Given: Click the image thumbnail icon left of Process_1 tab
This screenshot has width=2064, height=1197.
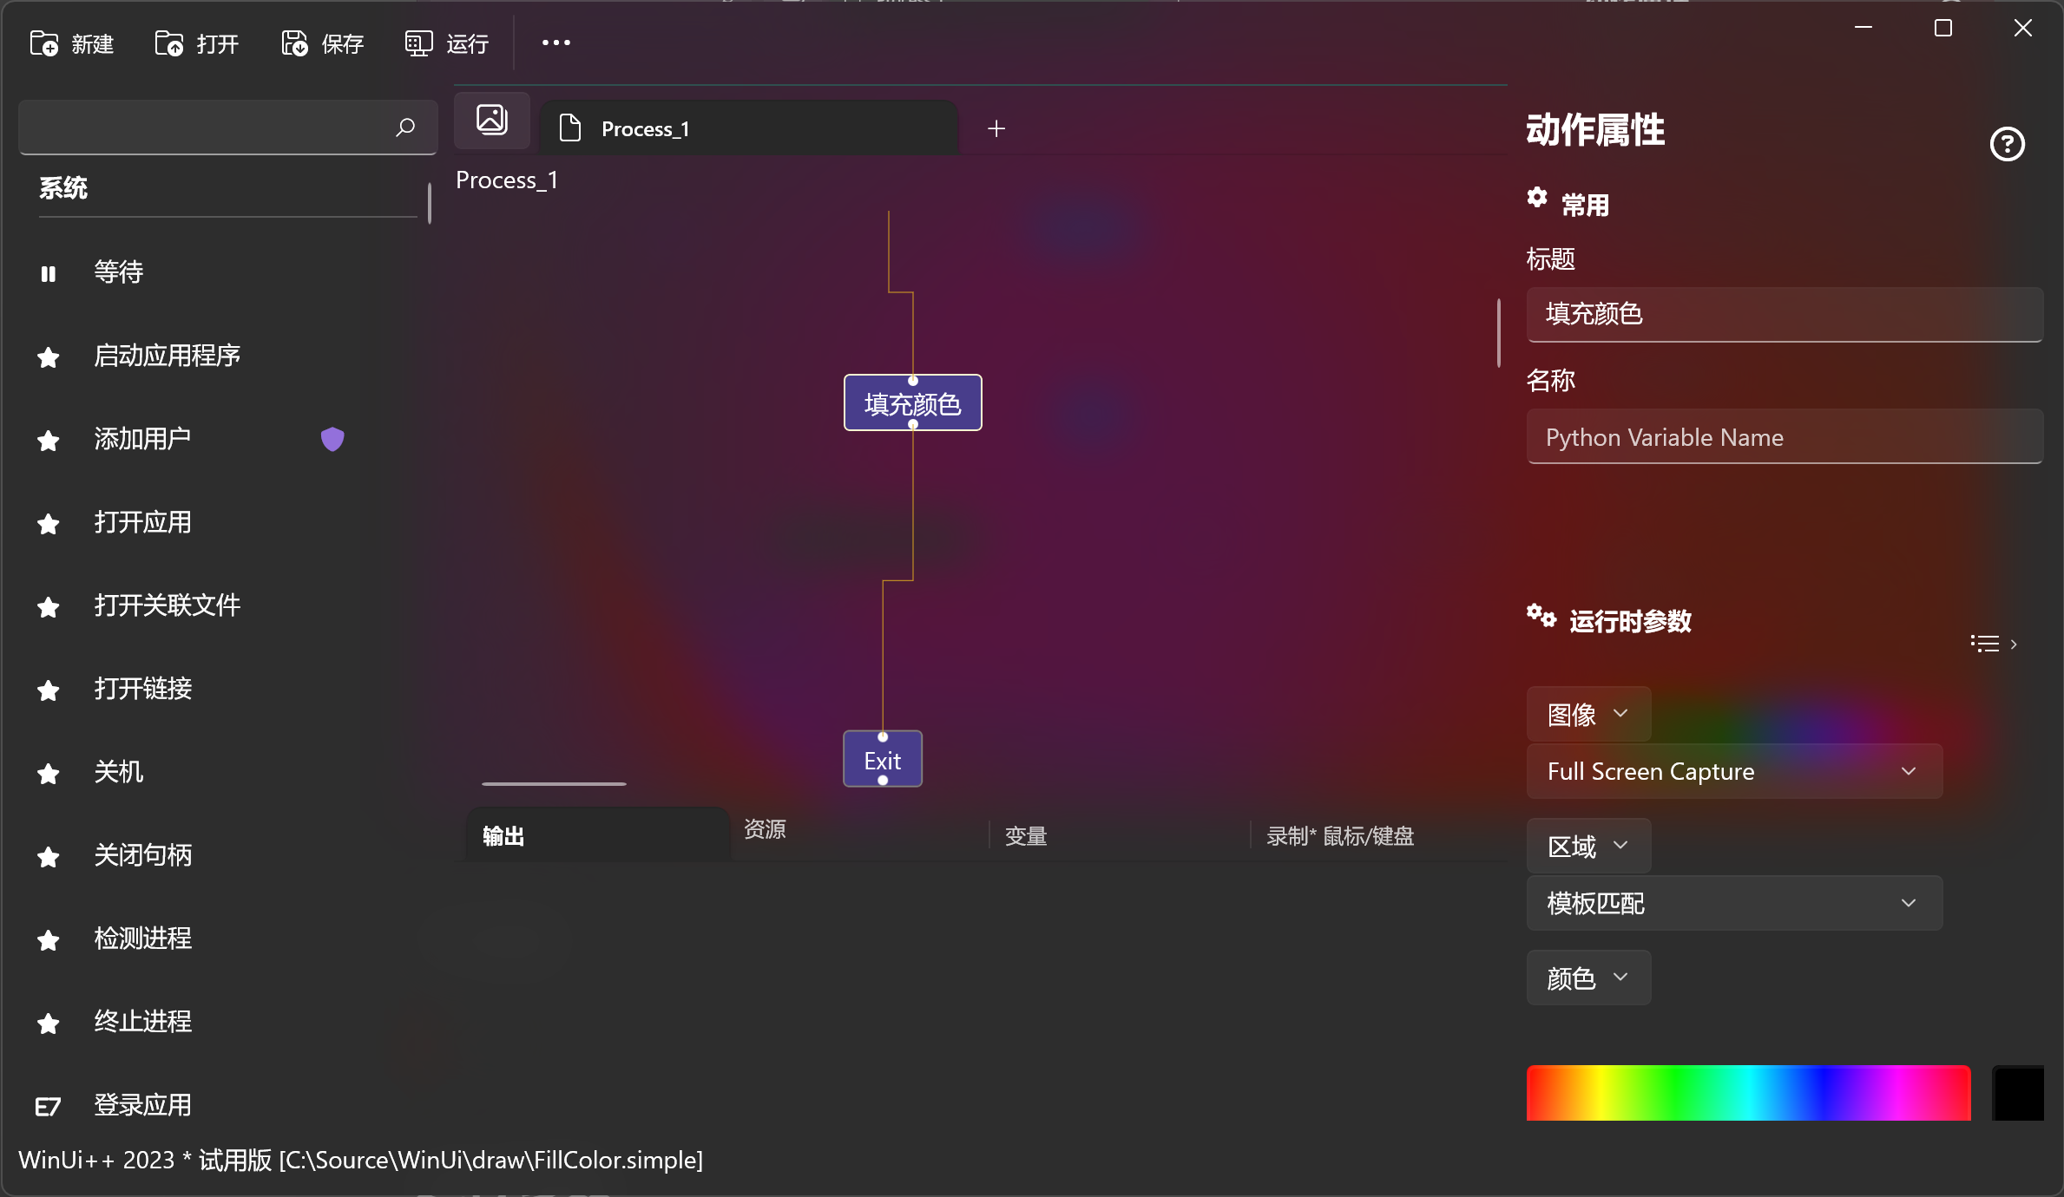Looking at the screenshot, I should tap(491, 120).
